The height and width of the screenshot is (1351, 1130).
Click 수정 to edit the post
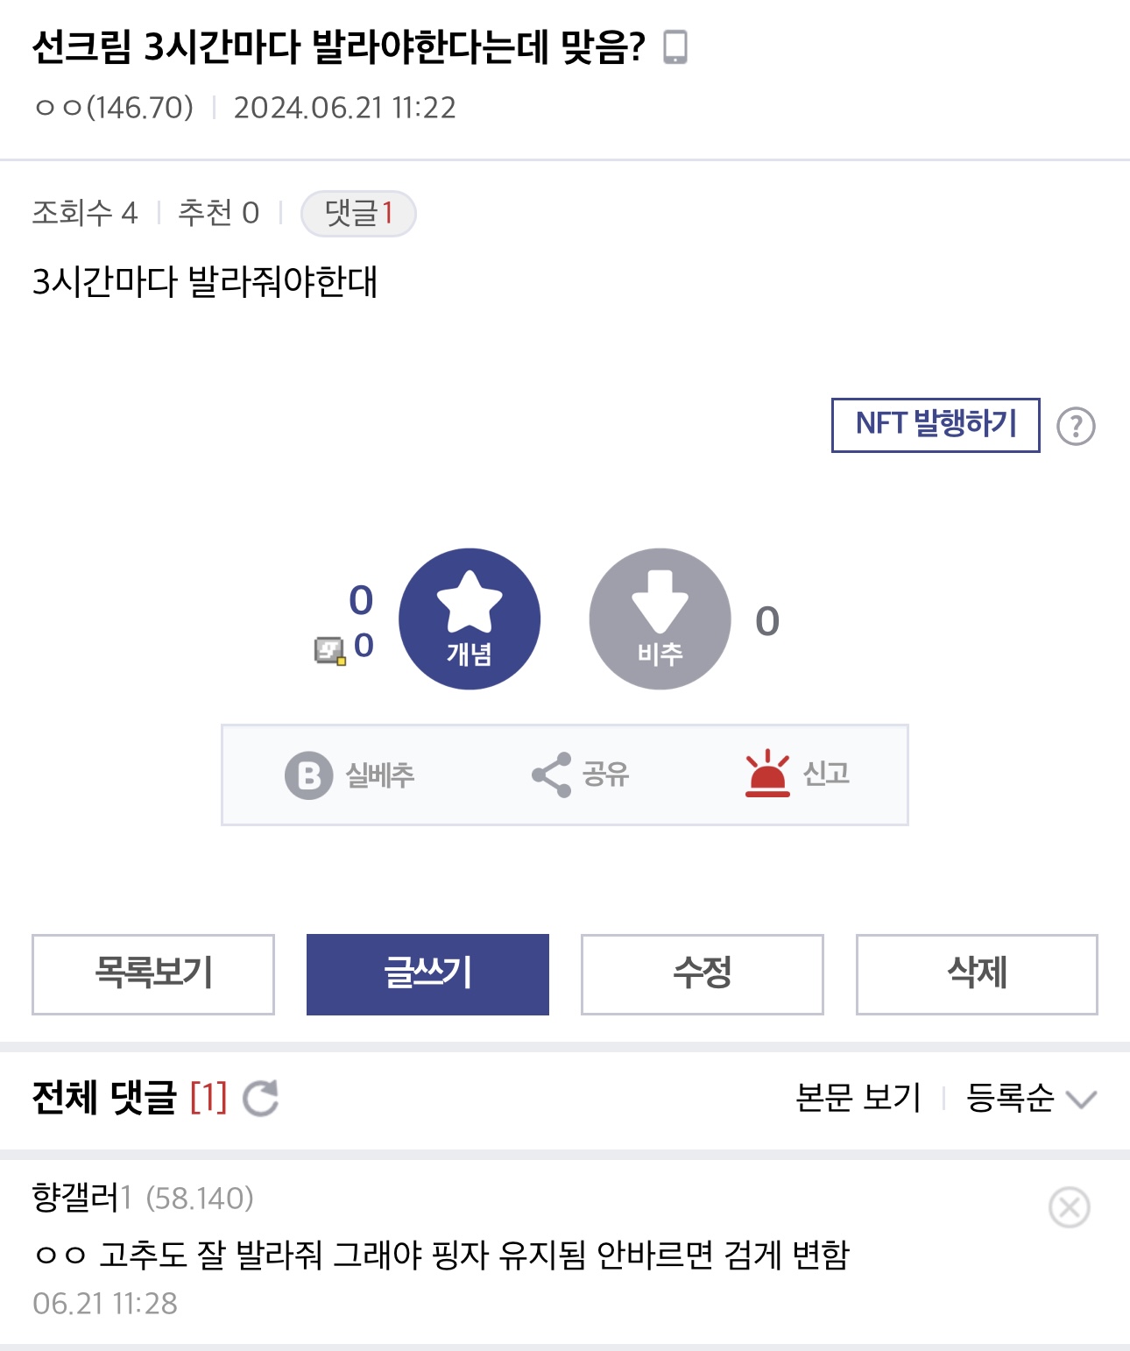pos(702,974)
